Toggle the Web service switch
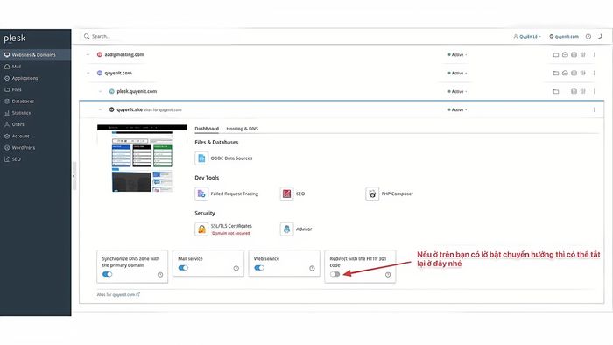The height and width of the screenshot is (345, 613). click(259, 268)
